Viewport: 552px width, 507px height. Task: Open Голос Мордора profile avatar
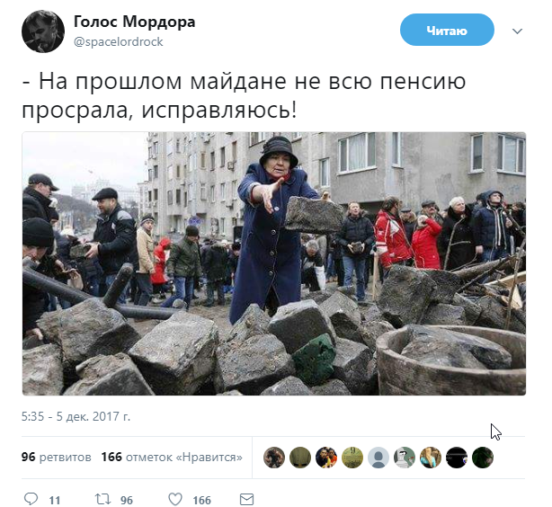[43, 31]
